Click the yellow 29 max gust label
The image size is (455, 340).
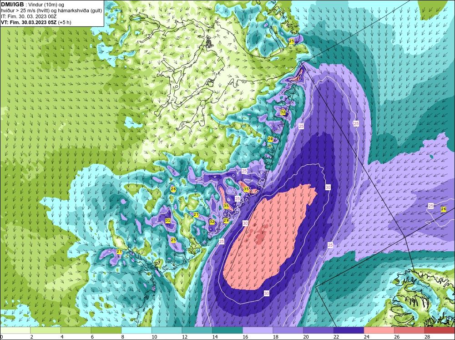point(226,220)
